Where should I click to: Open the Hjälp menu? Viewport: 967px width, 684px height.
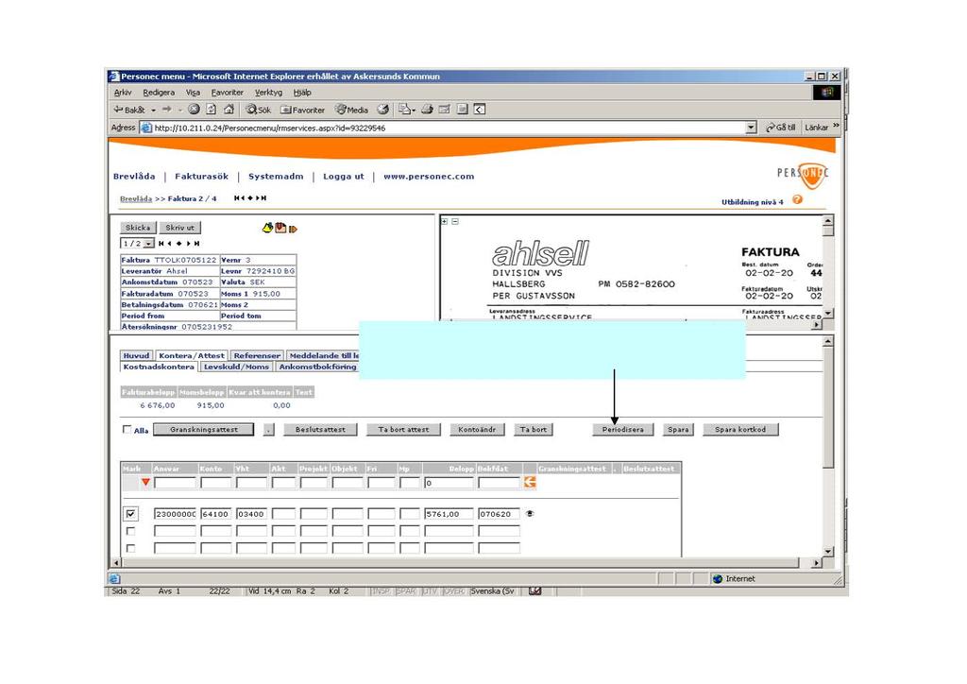[302, 93]
